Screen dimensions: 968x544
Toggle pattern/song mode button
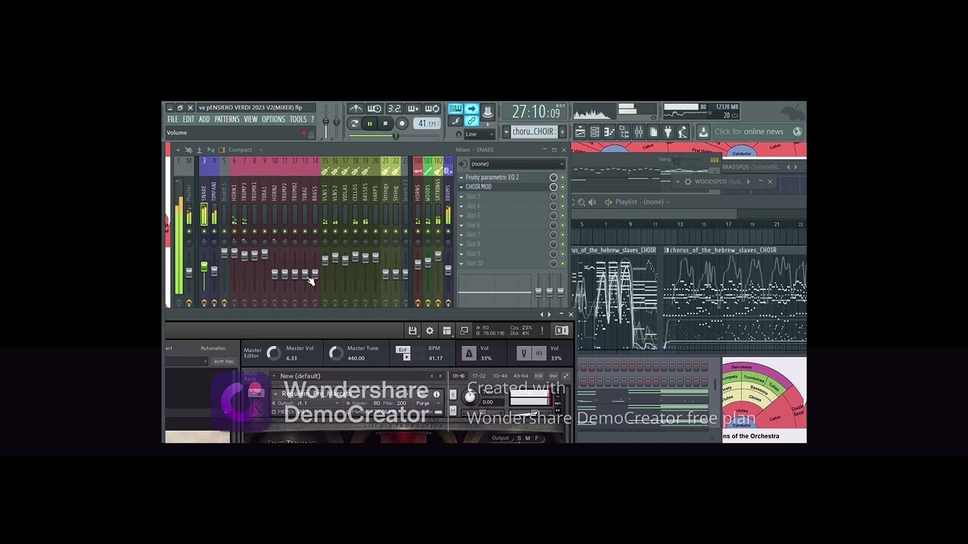point(354,124)
